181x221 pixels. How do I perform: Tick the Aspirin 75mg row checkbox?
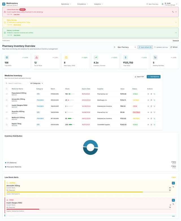pyautogui.click(x=7, y=125)
